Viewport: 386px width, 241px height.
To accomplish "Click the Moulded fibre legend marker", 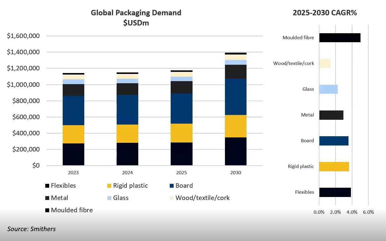I will coord(47,210).
